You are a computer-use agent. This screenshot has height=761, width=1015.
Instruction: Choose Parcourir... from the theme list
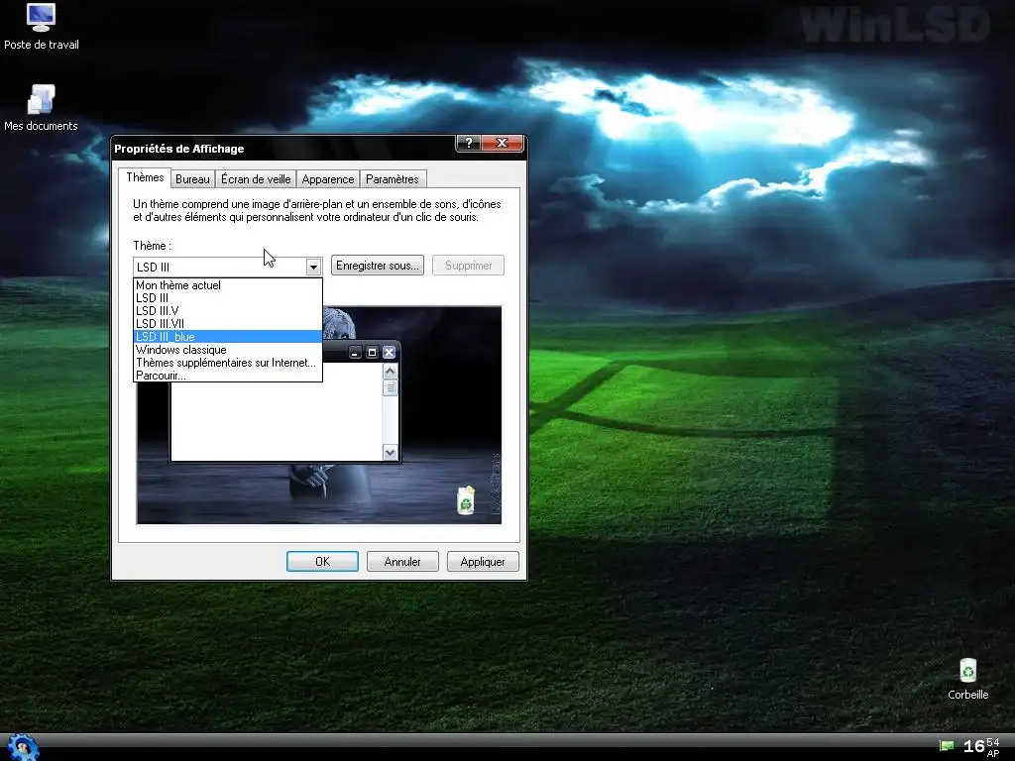(x=228, y=376)
